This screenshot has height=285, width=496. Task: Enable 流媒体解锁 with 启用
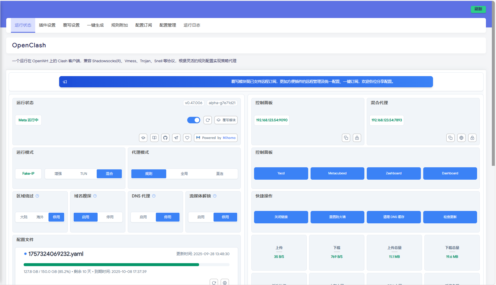click(201, 217)
